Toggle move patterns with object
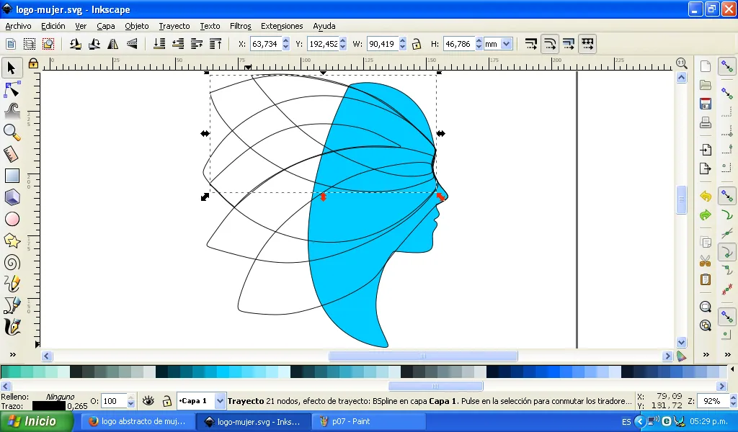Image resolution: width=738 pixels, height=432 pixels. point(587,44)
